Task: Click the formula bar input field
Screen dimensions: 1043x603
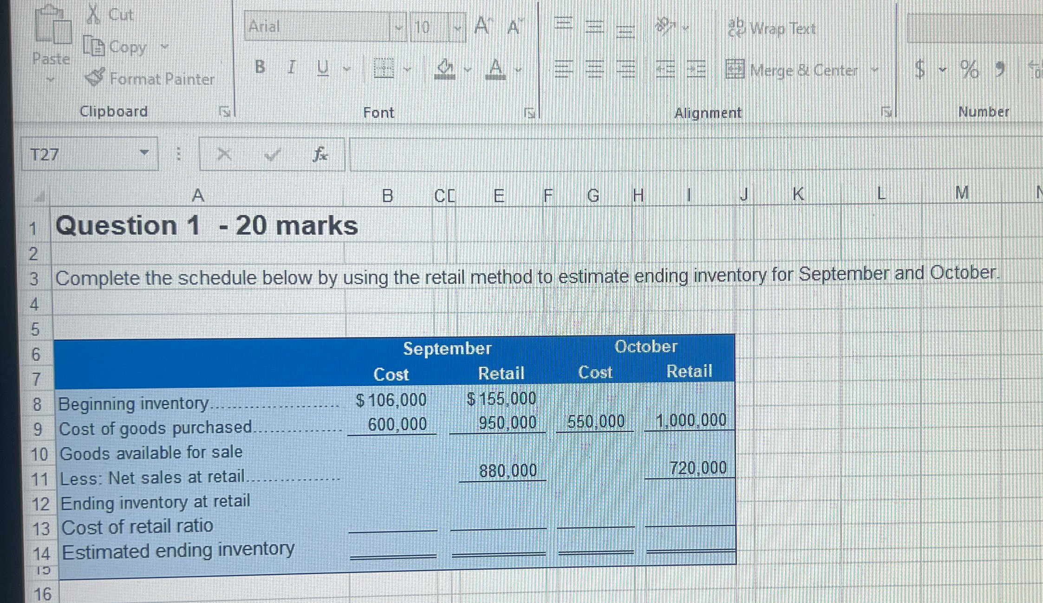Action: (x=650, y=154)
